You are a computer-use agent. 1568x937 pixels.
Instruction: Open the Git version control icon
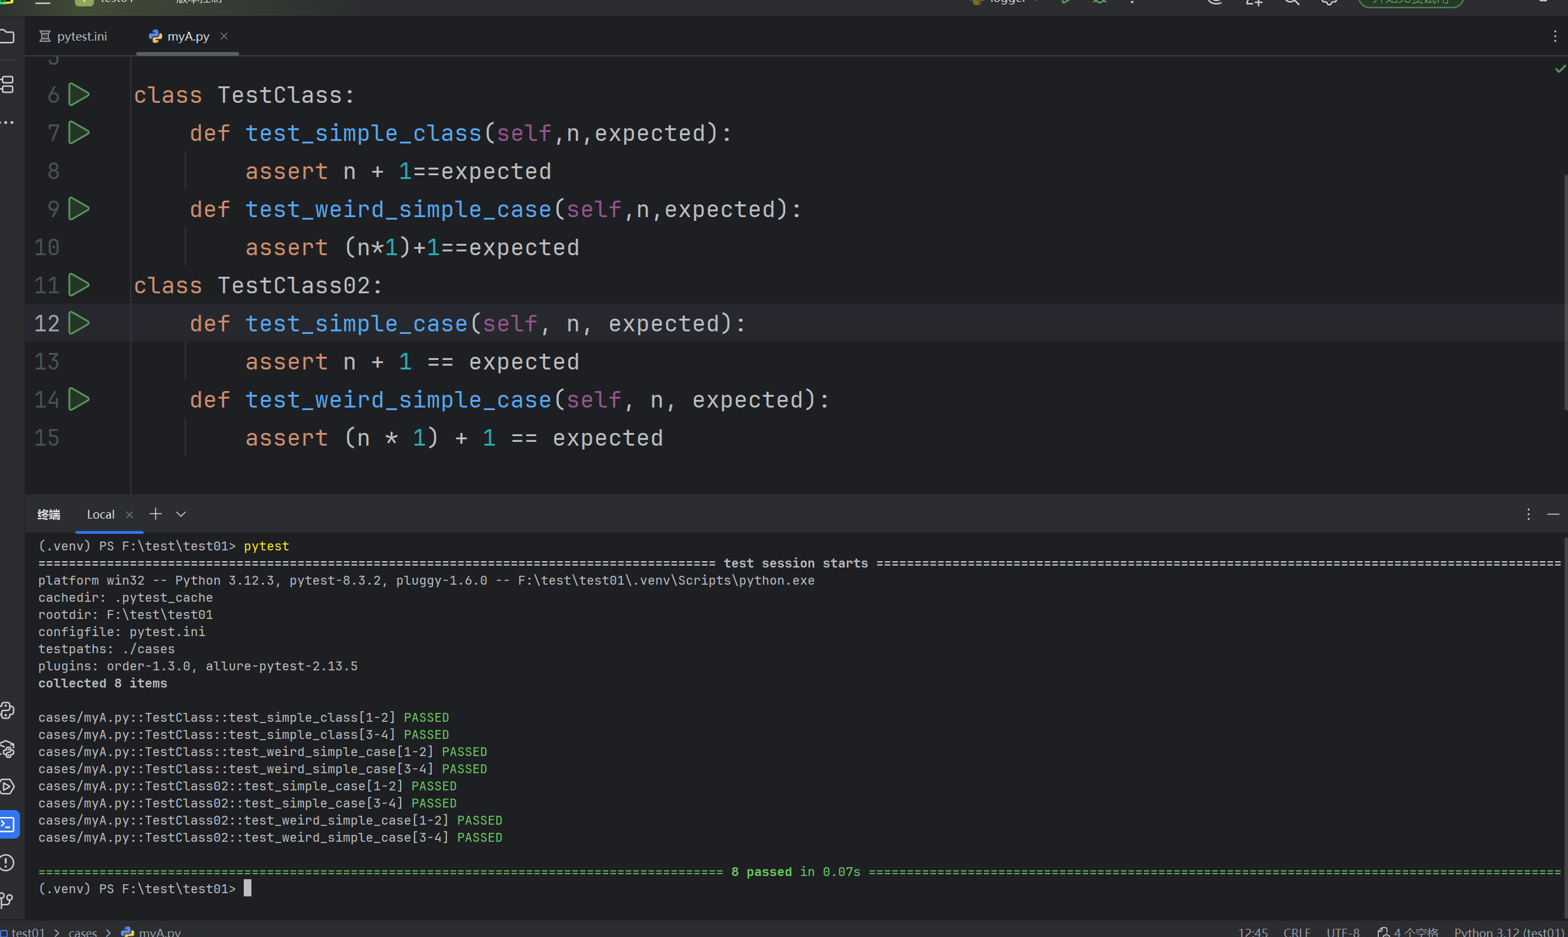[8, 900]
